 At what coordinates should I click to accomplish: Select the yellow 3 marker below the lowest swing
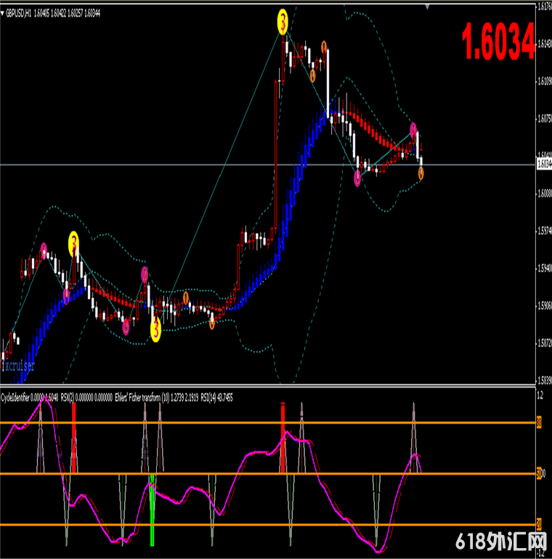tap(156, 330)
